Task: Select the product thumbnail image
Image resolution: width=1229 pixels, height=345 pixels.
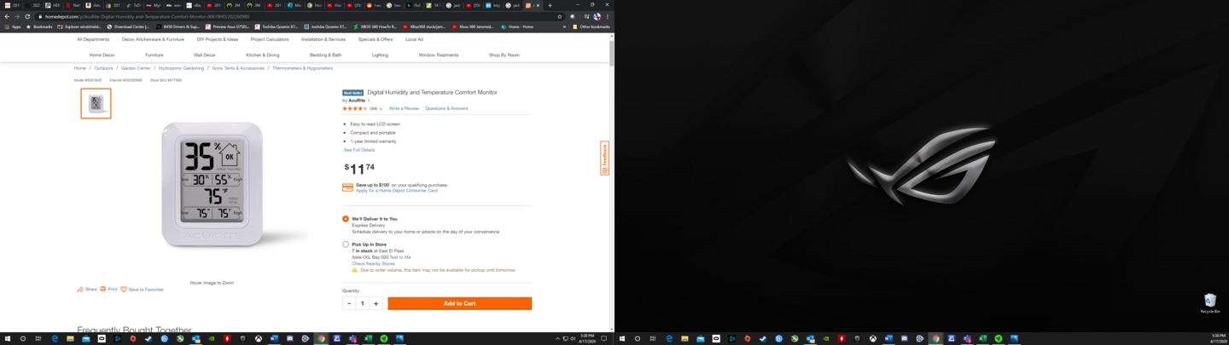Action: pyautogui.click(x=96, y=103)
